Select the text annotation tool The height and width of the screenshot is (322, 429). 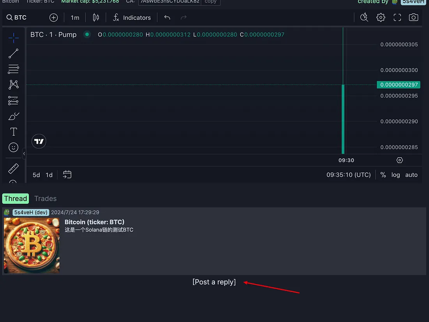[x=13, y=132]
